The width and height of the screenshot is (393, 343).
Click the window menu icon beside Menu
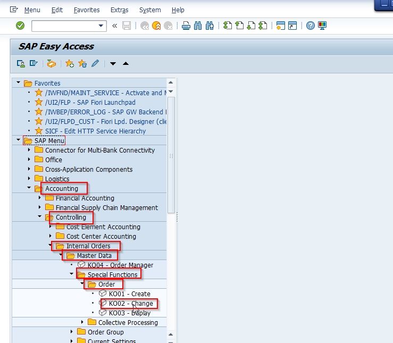point(14,10)
